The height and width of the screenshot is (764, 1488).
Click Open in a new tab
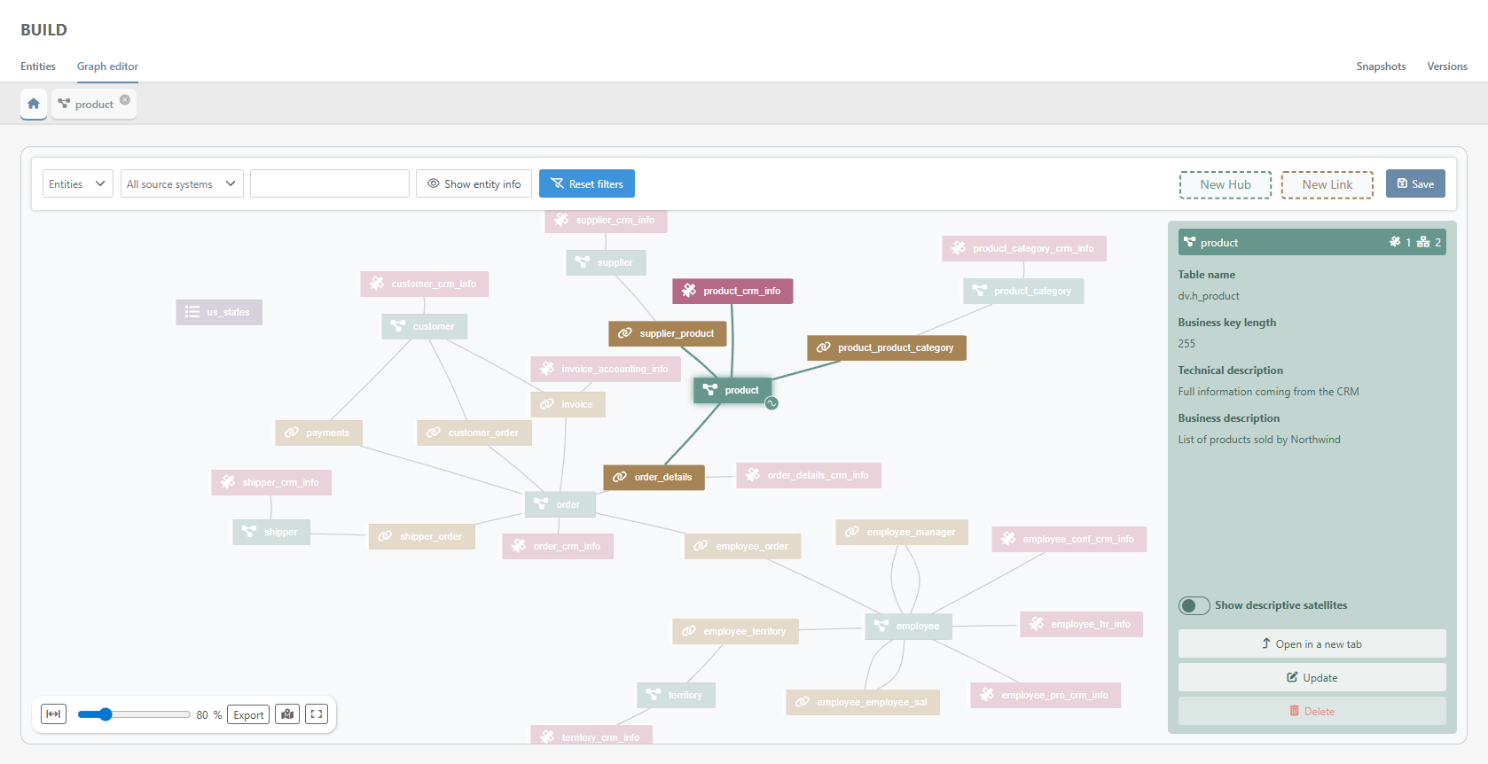1312,643
